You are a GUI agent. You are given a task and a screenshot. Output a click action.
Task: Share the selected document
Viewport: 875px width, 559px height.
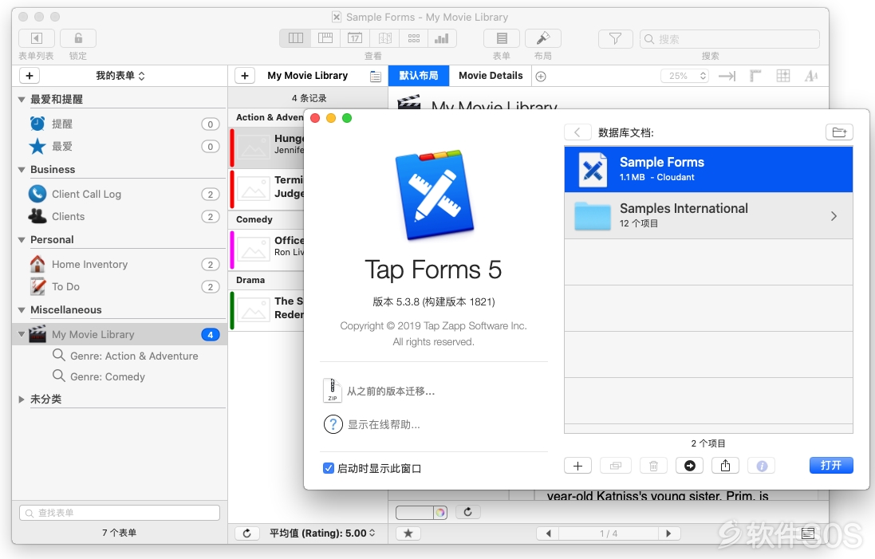coord(726,465)
